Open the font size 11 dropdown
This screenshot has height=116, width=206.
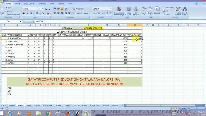tap(42, 9)
